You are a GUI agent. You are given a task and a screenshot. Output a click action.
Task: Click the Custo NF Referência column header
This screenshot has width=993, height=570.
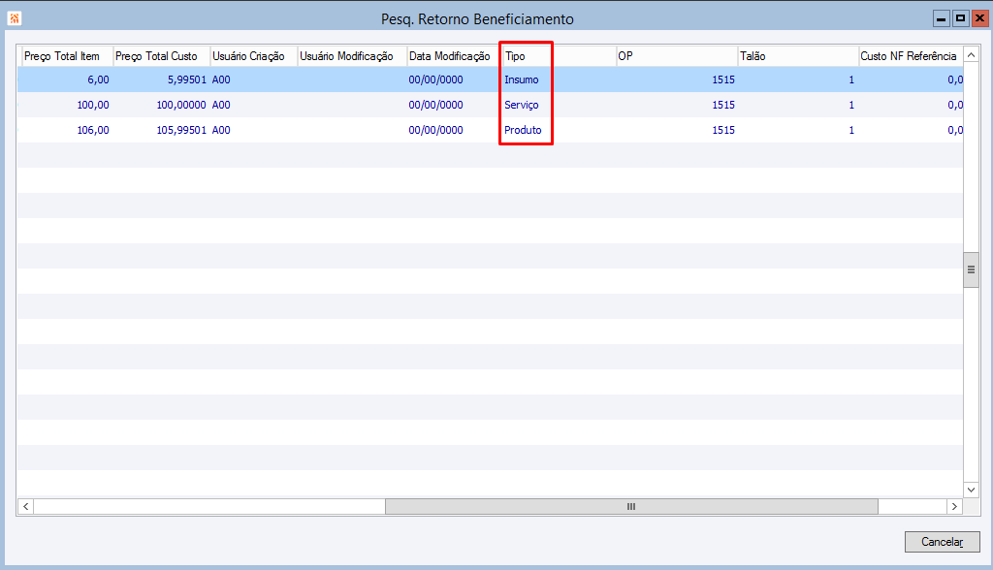[x=911, y=55]
